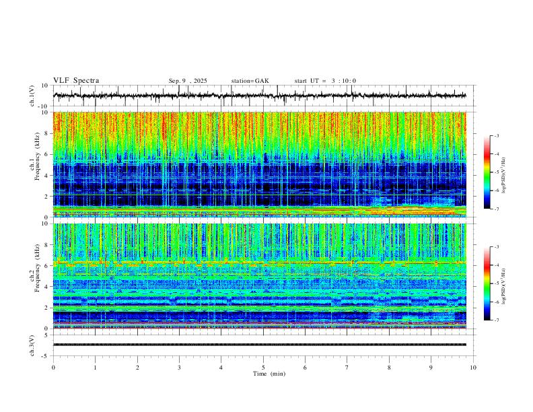Click the ch.2 PSD color scale bar
This screenshot has height=412, width=533.
point(487,283)
